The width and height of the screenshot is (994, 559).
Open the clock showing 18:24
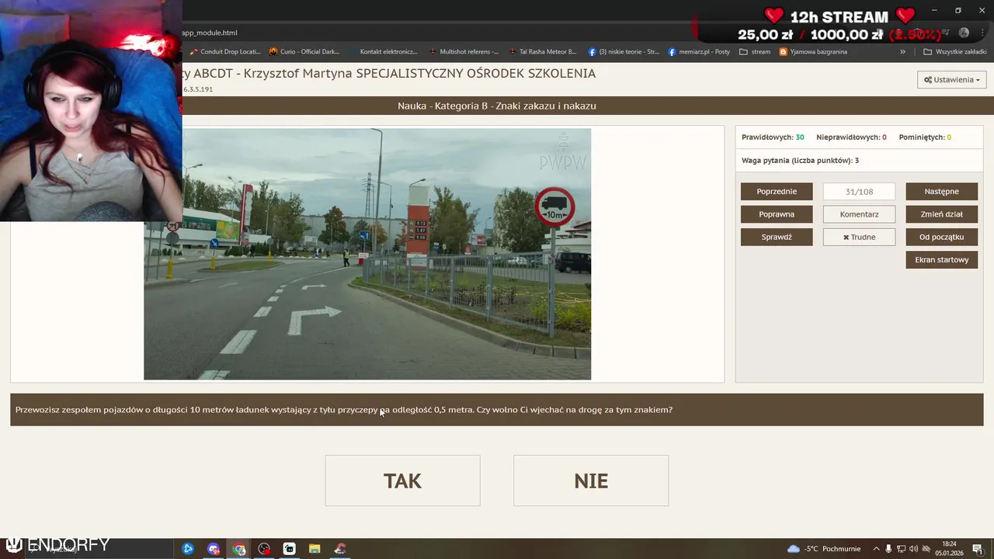[x=949, y=549]
